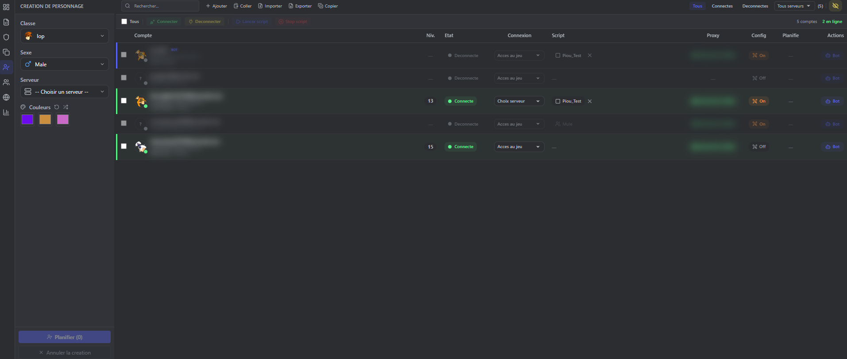Open Acces au jeu dropdown in Mule row
847x359 pixels.
tap(519, 124)
